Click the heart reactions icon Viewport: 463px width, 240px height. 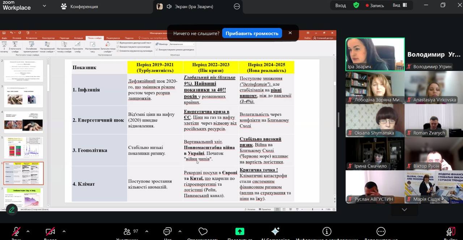(203, 232)
